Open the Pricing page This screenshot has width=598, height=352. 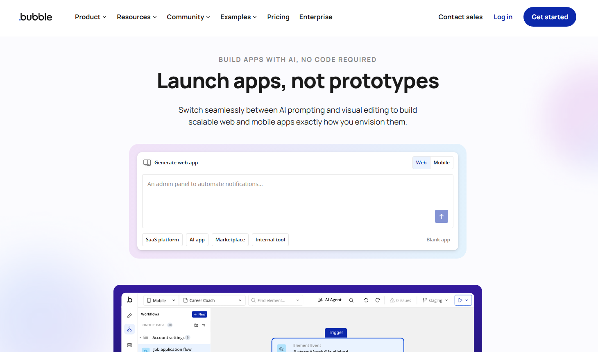tap(278, 17)
